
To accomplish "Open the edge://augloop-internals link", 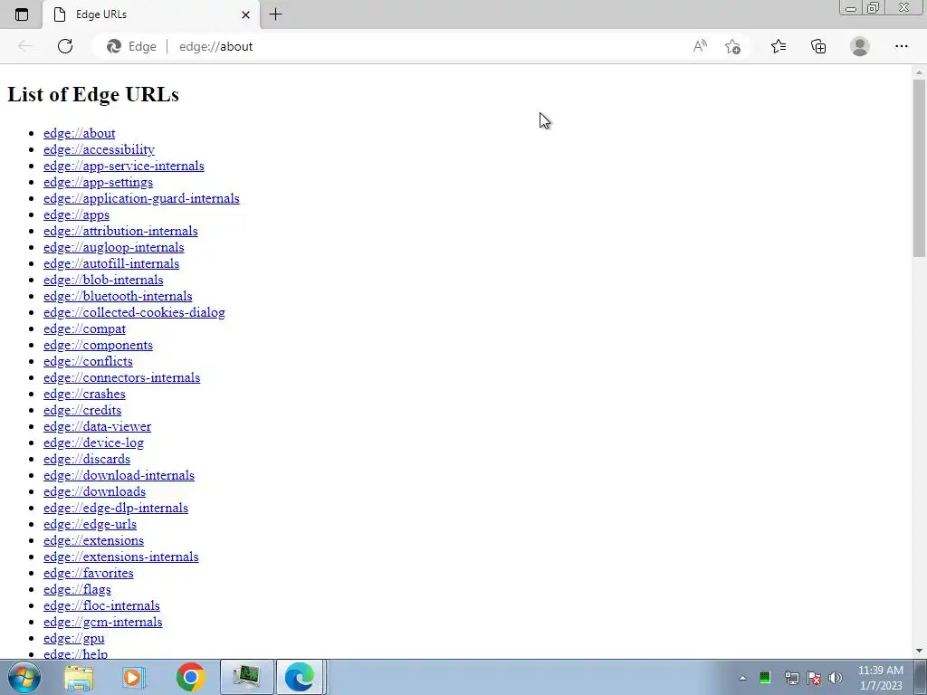I will 113,248.
